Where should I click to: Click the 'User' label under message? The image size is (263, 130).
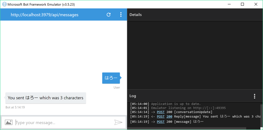pyautogui.click(x=117, y=87)
